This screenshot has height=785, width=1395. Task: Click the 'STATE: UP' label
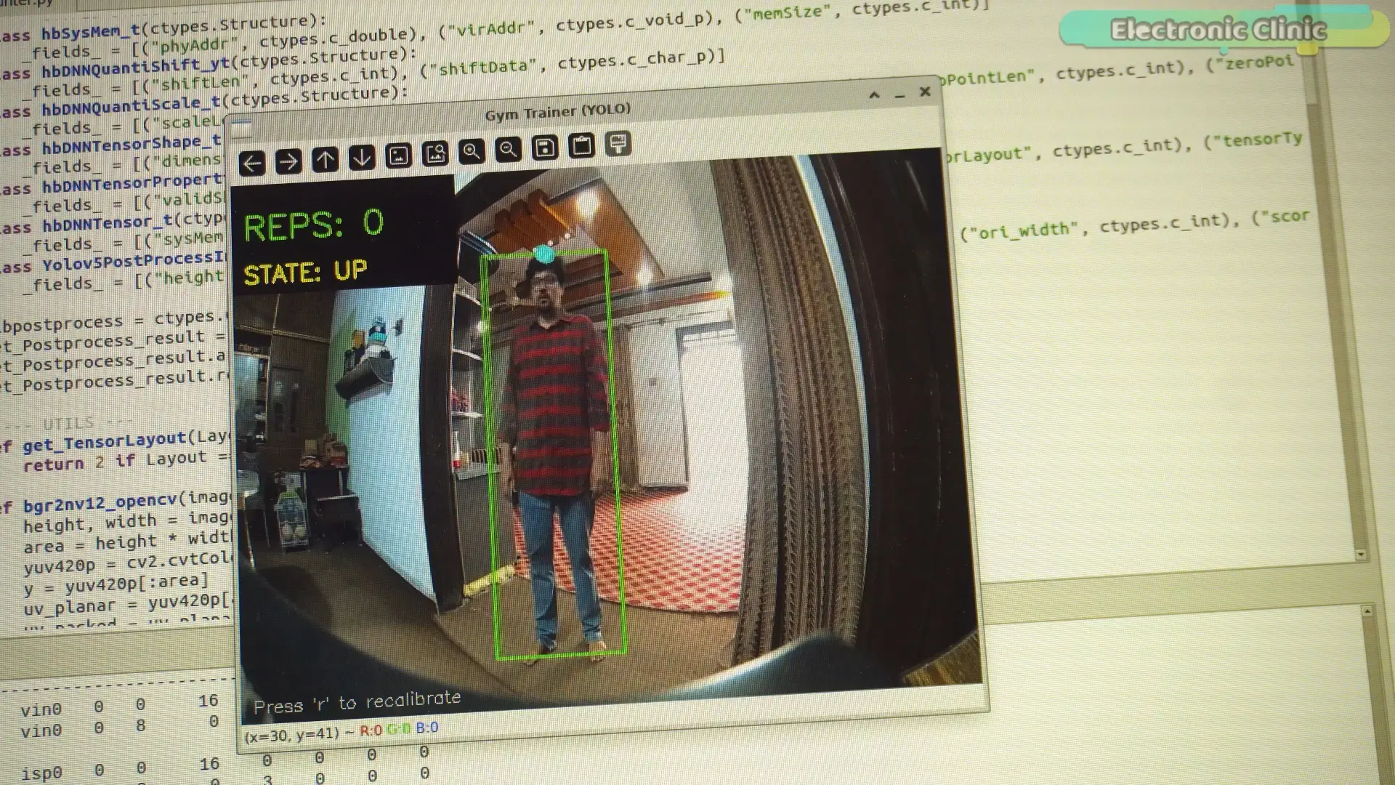(305, 273)
